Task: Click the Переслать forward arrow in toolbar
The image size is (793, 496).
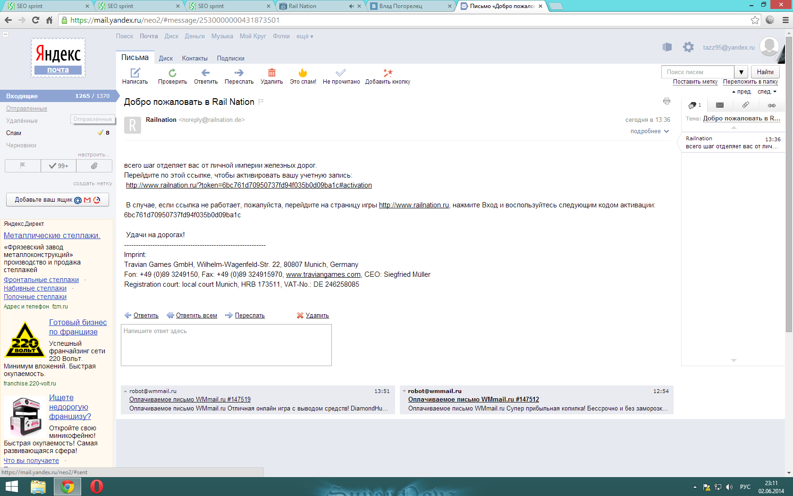Action: (239, 73)
